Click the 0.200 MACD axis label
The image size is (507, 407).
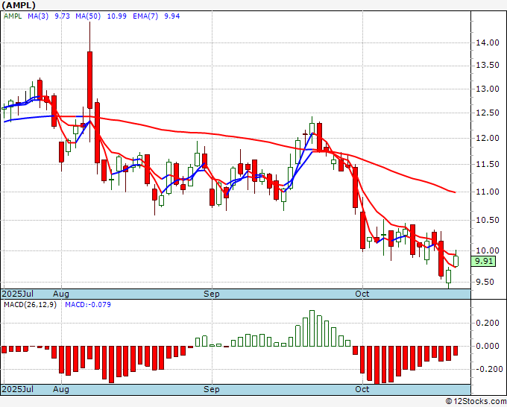pos(488,323)
